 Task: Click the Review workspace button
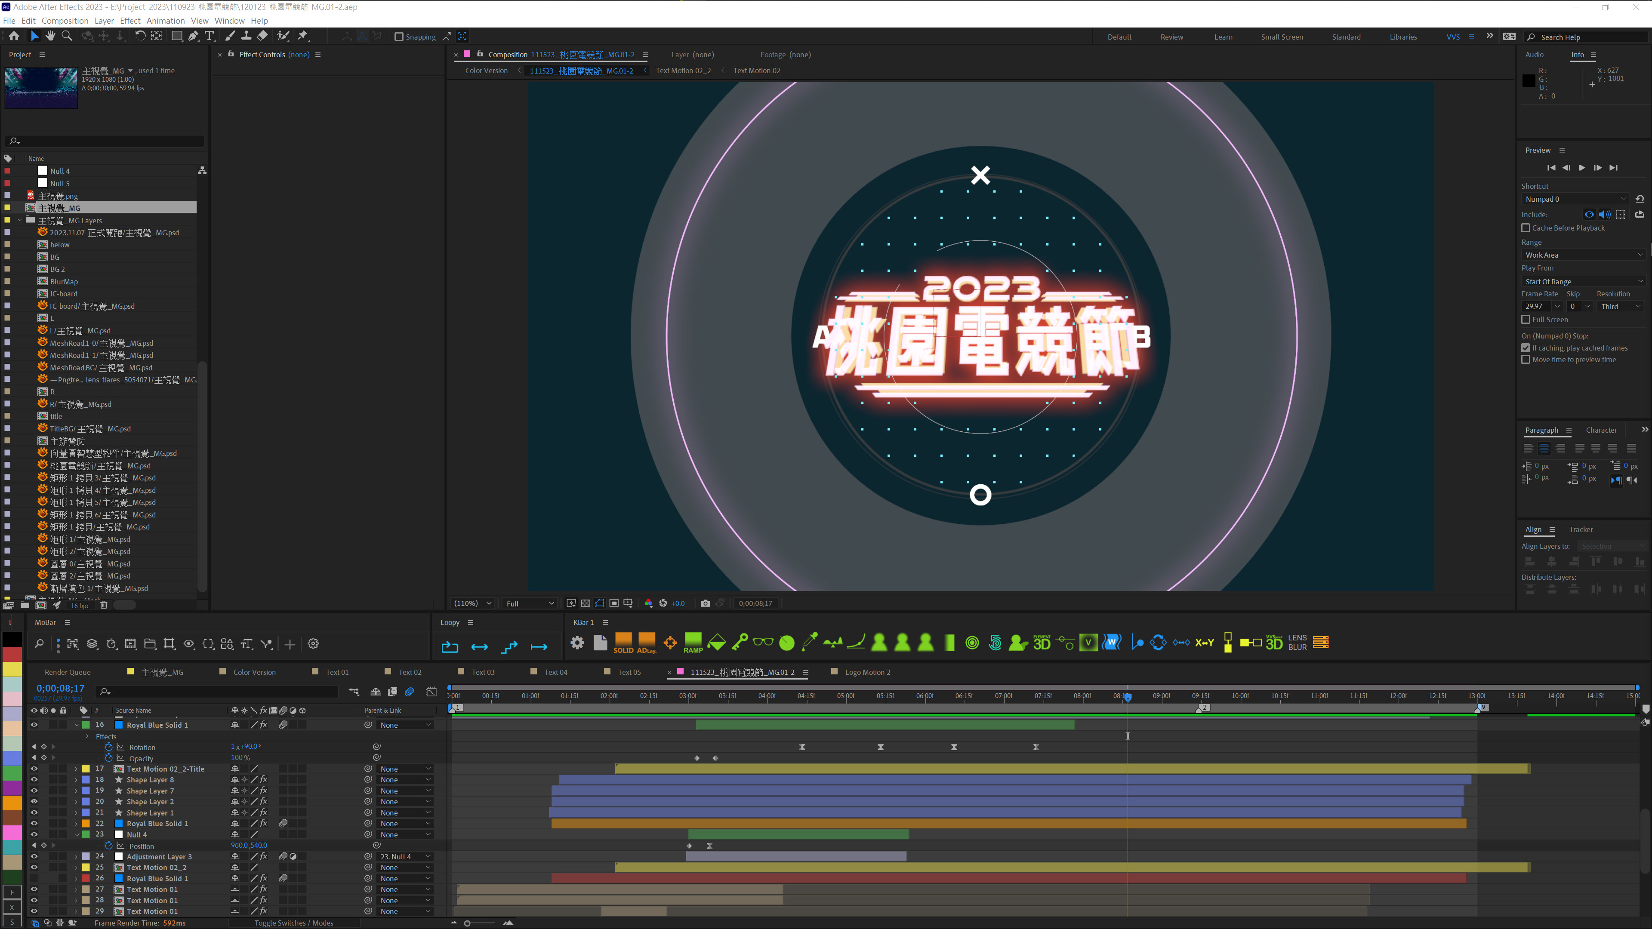(1171, 37)
